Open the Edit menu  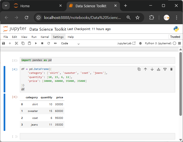(15, 37)
